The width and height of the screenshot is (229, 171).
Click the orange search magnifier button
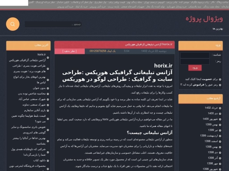coord(13,24)
